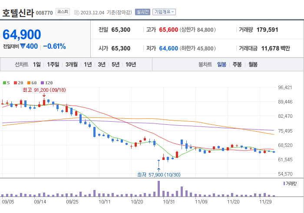This screenshot has width=304, height=213.
Task: Click the 전일 65,300 value
Action: pyautogui.click(x=121, y=30)
